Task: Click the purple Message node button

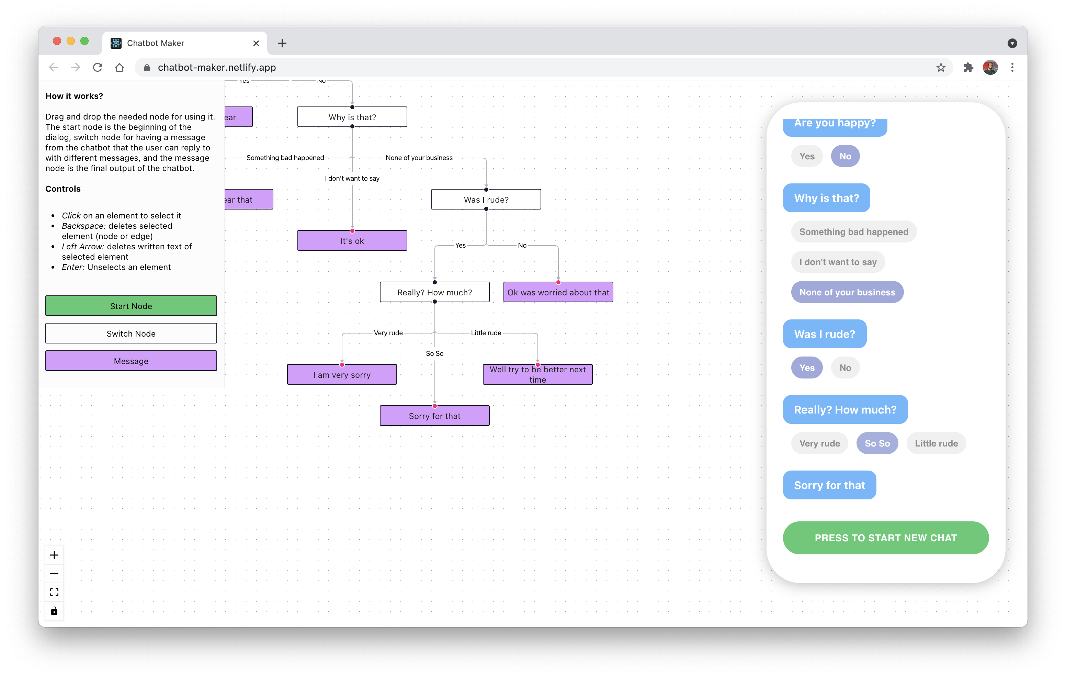Action: click(131, 361)
